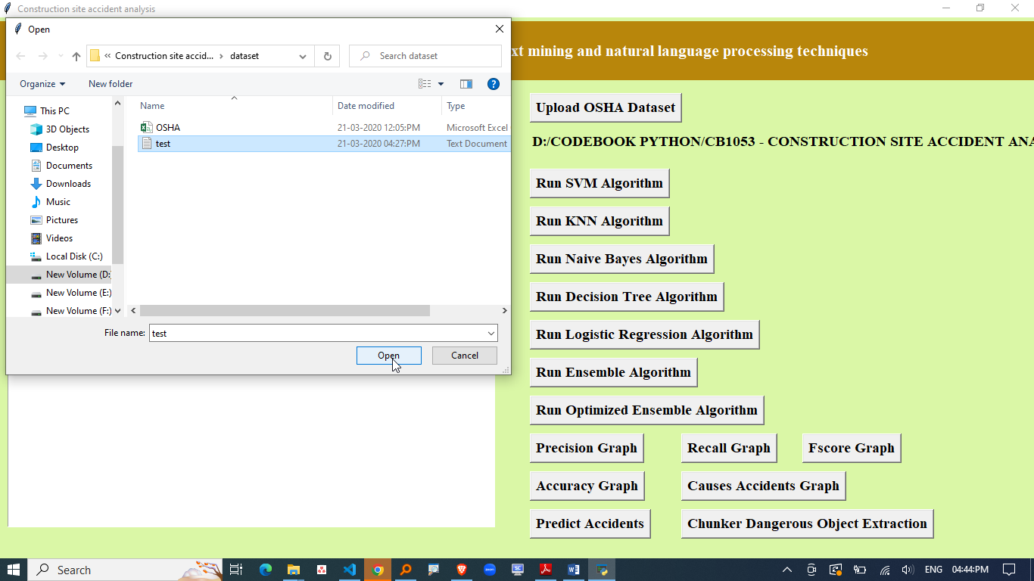1034x581 pixels.
Task: Go up one folder level
Action: [76, 56]
